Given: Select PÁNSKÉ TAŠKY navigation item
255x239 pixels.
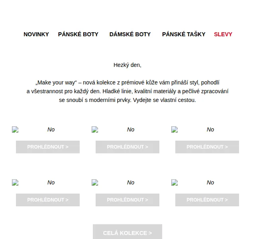Looking at the screenshot, I should click(184, 34).
